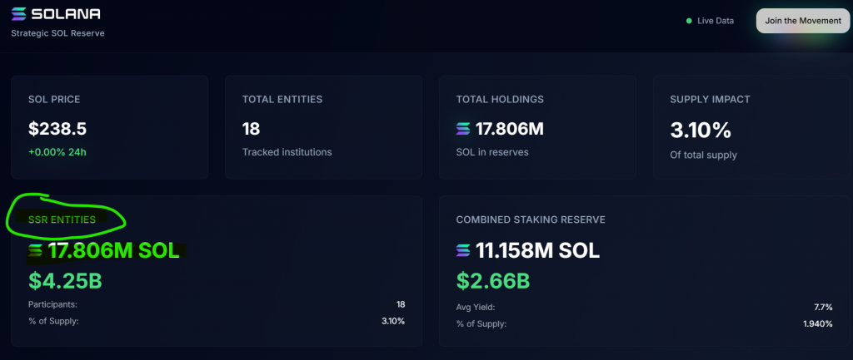Click the $4.25B reserve value
Viewport: 853px width, 360px height.
[65, 281]
